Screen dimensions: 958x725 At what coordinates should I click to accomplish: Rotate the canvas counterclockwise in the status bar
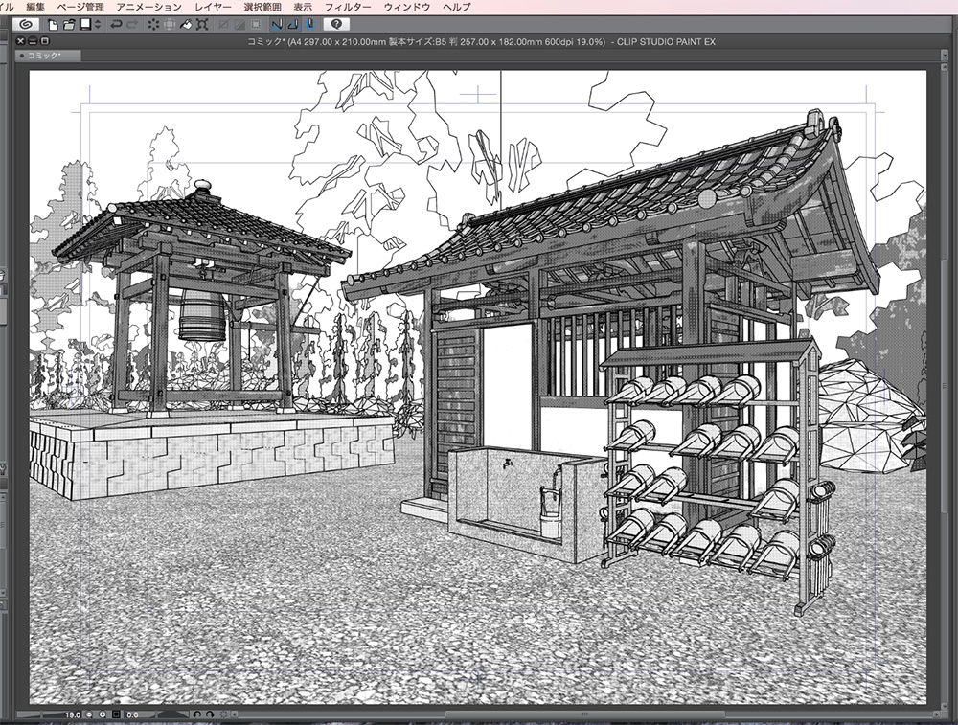(197, 714)
